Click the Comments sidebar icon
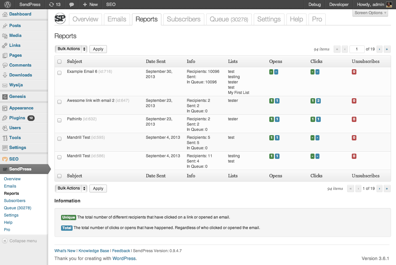 pos(5,65)
